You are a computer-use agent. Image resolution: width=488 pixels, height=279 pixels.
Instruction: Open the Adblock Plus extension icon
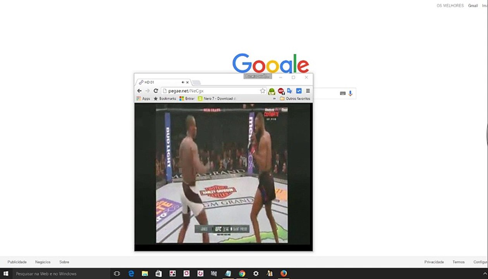coord(281,91)
